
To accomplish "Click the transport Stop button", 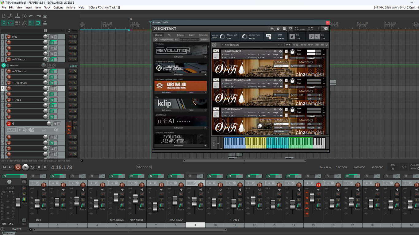I will coord(39,167).
